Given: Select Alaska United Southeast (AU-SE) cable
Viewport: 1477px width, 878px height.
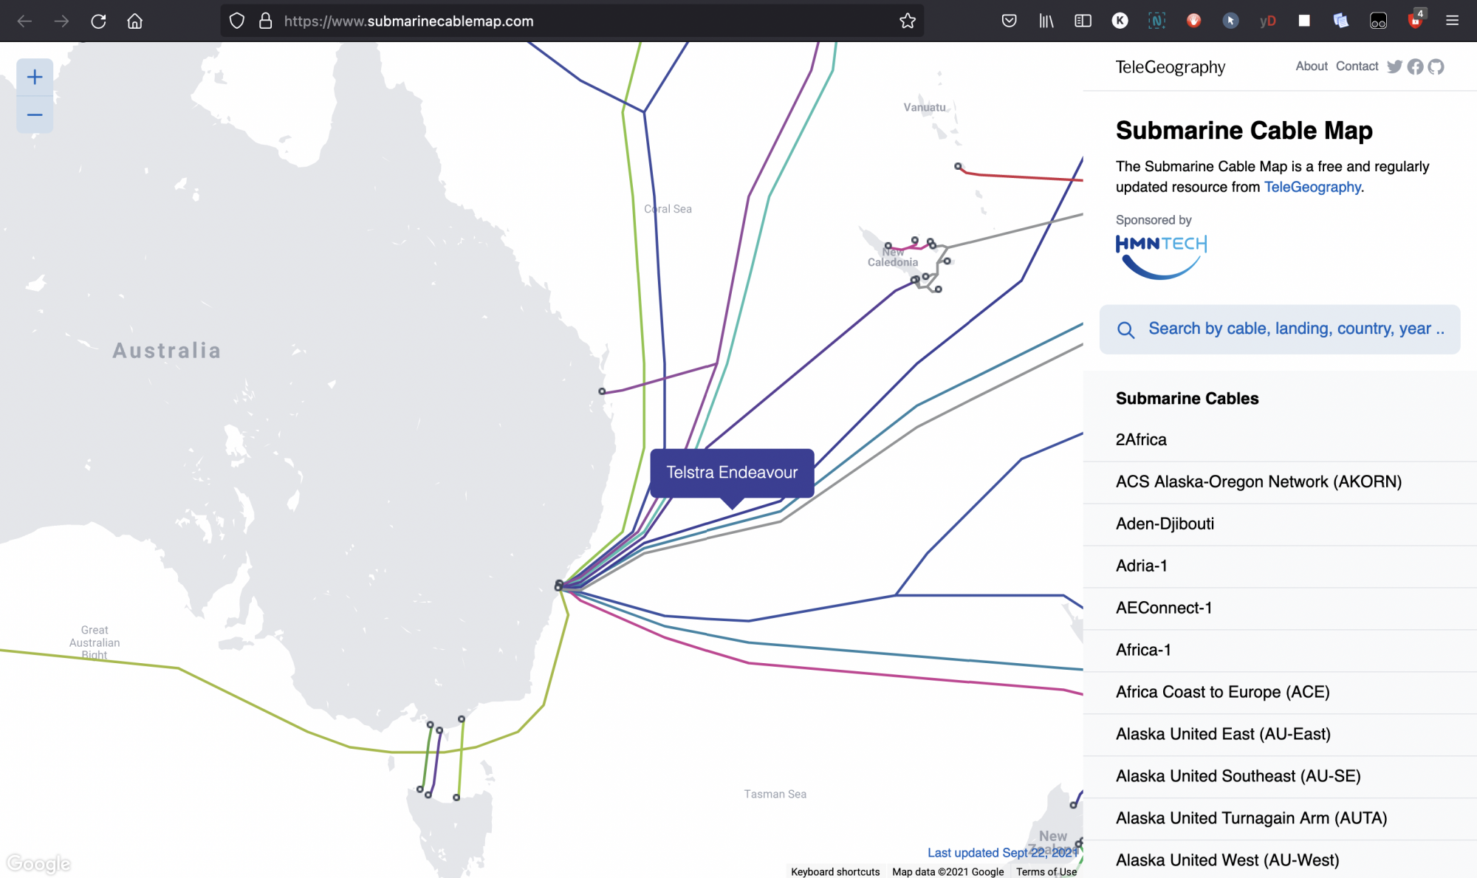Looking at the screenshot, I should 1280,777.
